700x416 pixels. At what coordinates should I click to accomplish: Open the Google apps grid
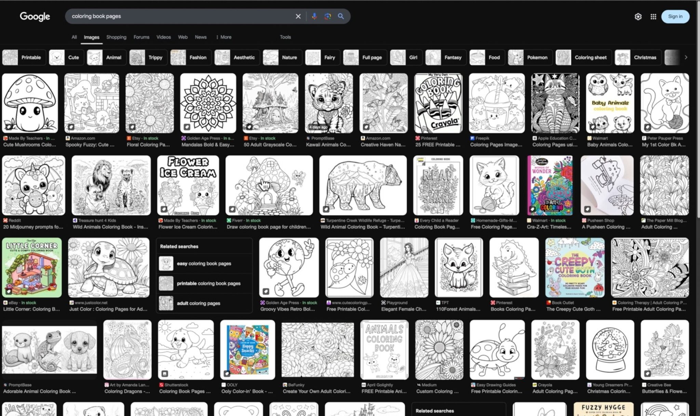click(x=653, y=16)
